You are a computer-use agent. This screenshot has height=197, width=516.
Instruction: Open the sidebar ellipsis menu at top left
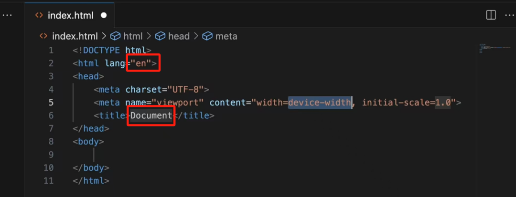[x=7, y=15]
